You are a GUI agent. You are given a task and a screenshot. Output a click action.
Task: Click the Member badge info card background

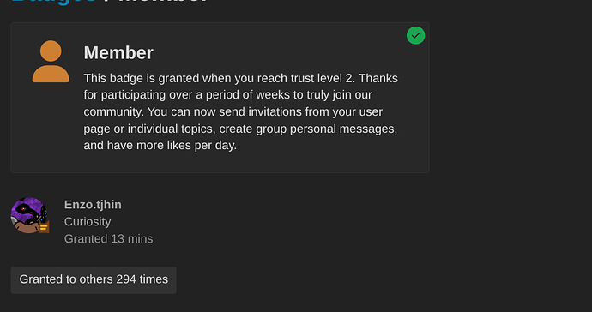(x=220, y=98)
